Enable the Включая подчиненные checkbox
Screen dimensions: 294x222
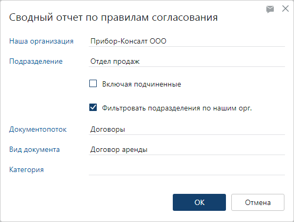[93, 83]
